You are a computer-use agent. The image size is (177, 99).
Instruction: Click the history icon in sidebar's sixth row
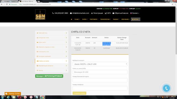tap(38, 56)
